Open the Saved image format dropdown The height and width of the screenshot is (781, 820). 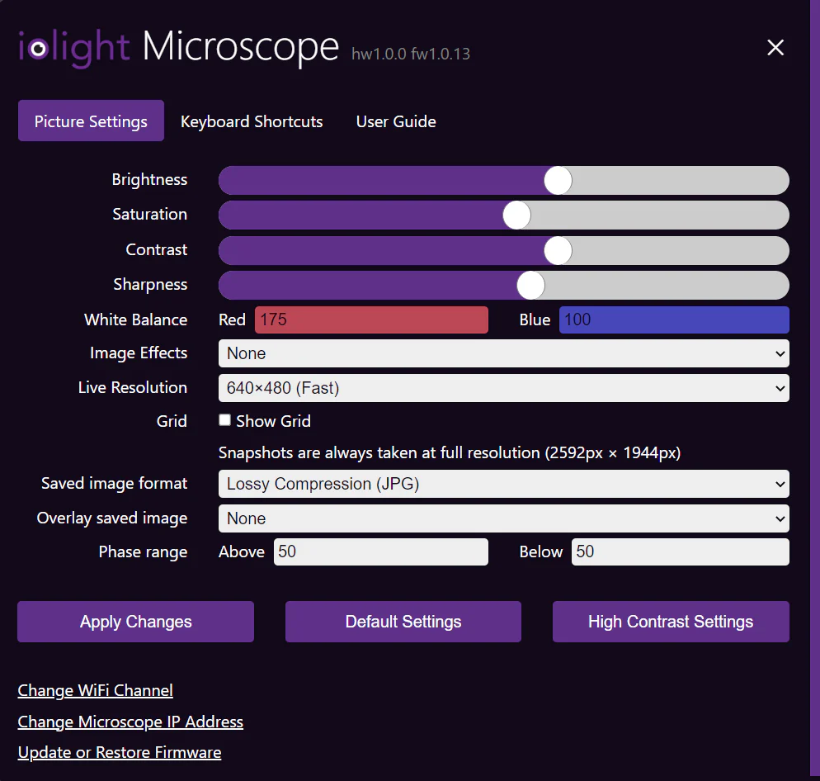point(503,484)
